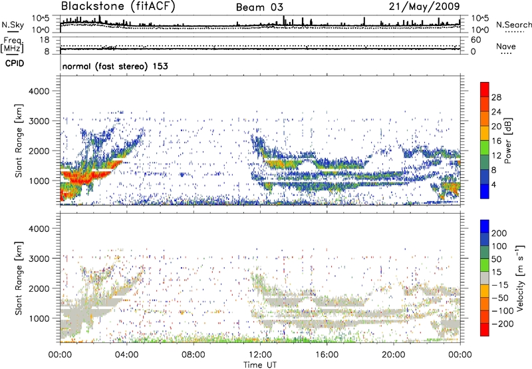Click the '1000' range tick on the velocity panel
The height and width of the screenshot is (369, 532).
coord(39,318)
